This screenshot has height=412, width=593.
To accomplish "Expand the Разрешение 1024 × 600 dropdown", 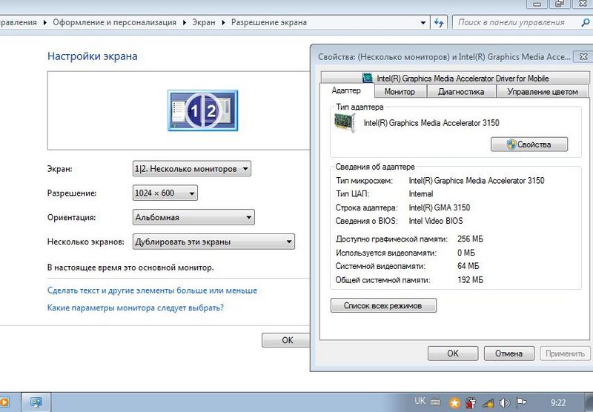I will coord(165,193).
